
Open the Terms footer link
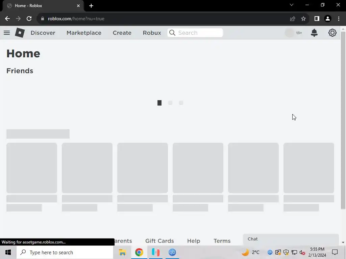[222, 241]
